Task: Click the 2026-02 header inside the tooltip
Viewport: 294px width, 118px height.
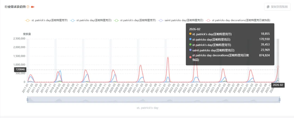Action: click(x=195, y=29)
